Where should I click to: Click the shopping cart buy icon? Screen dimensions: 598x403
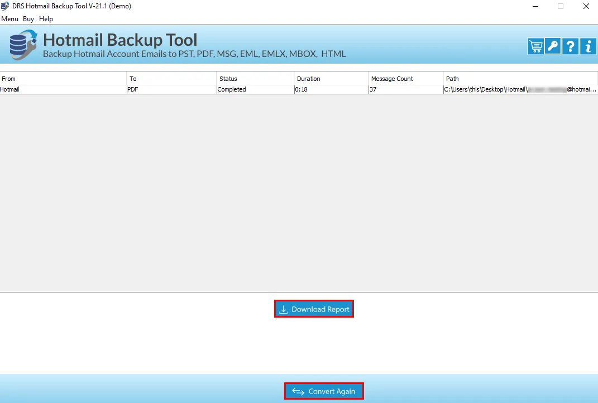point(535,46)
